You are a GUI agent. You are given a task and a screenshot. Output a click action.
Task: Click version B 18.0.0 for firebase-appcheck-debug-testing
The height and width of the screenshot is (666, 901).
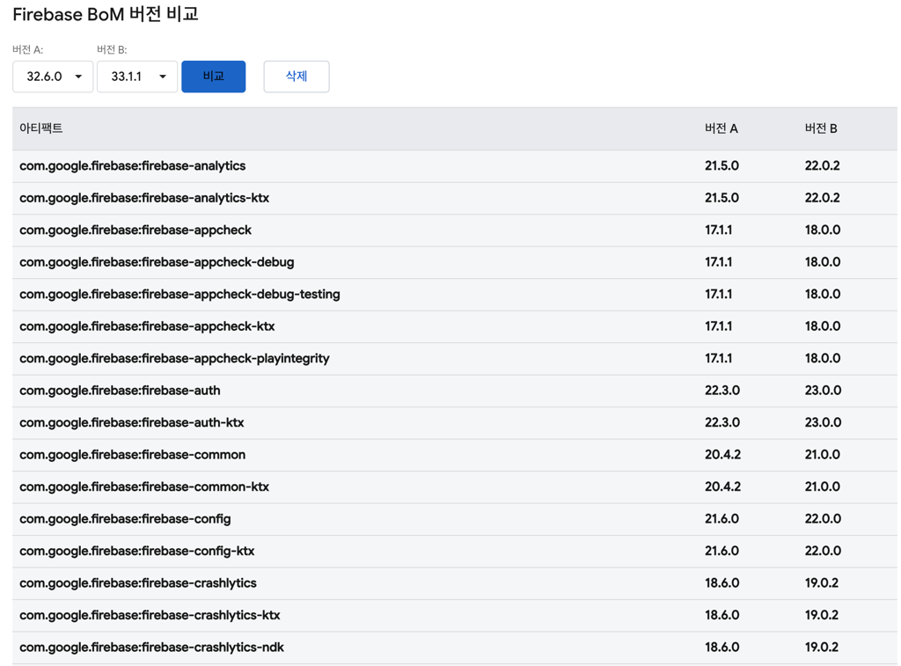(823, 295)
